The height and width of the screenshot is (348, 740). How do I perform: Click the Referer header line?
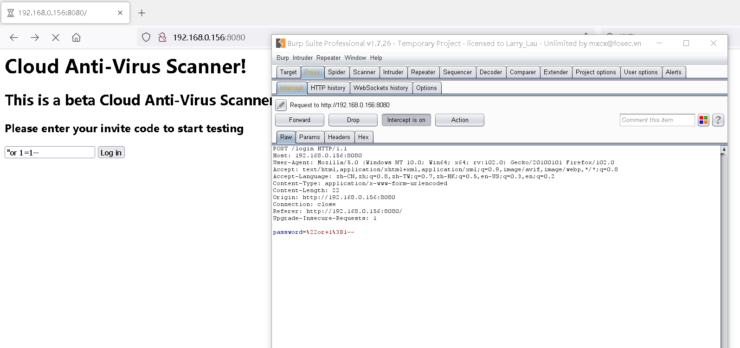[338, 212]
